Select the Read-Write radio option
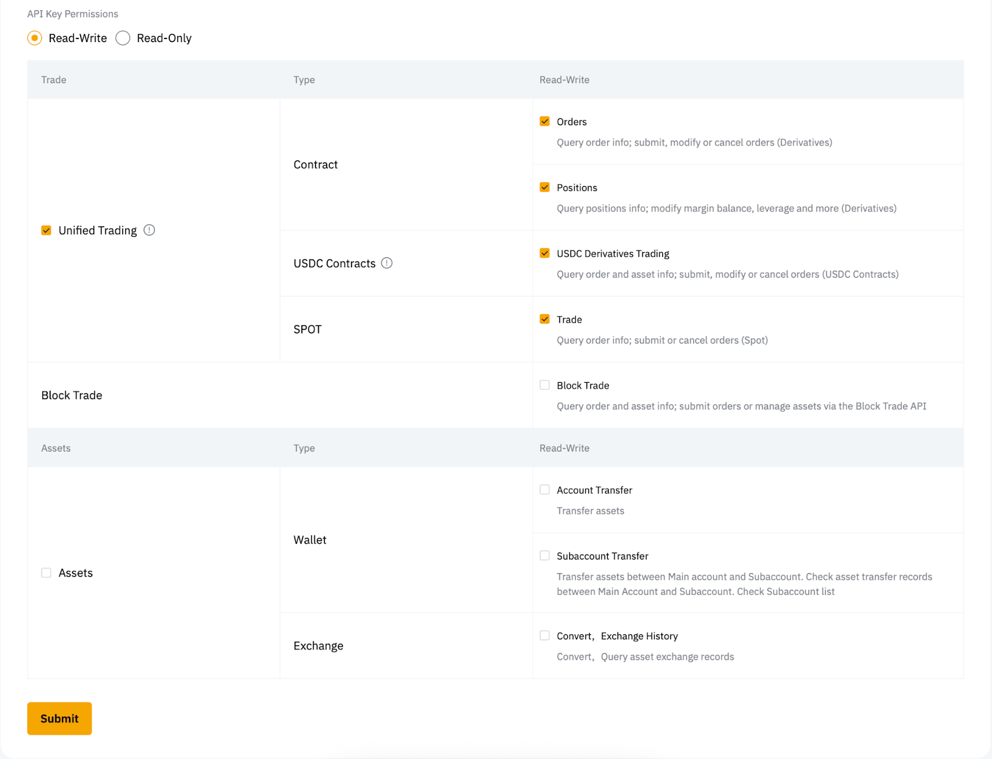 (x=35, y=38)
